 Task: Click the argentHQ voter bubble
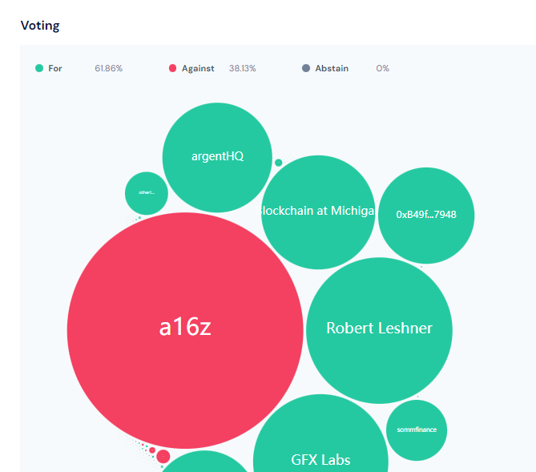217,157
